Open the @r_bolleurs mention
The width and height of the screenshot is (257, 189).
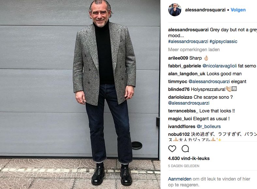pyautogui.click(x=209, y=126)
